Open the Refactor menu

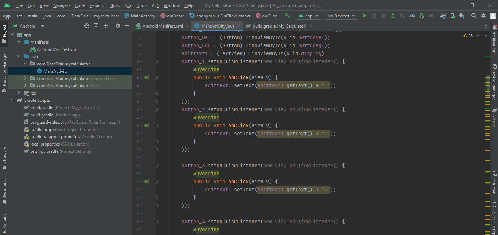97,5
